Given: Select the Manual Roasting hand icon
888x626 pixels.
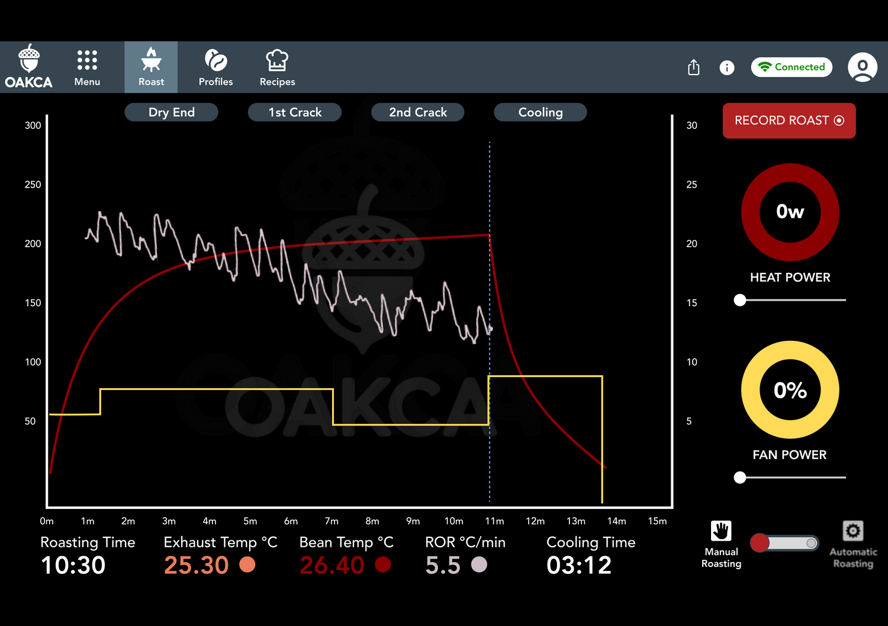Looking at the screenshot, I should 721,531.
